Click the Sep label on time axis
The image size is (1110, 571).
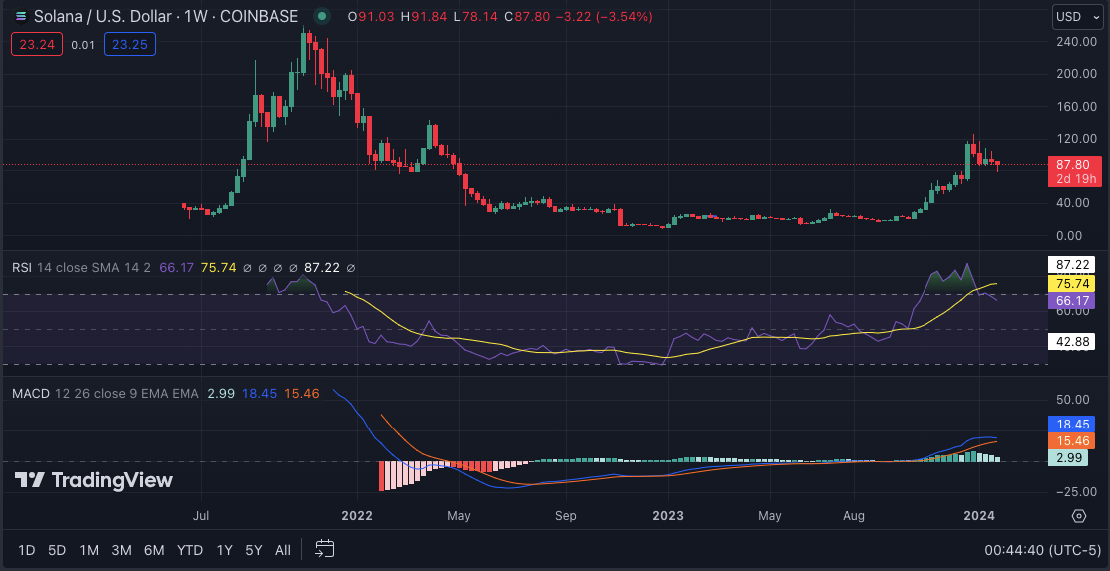(x=566, y=515)
